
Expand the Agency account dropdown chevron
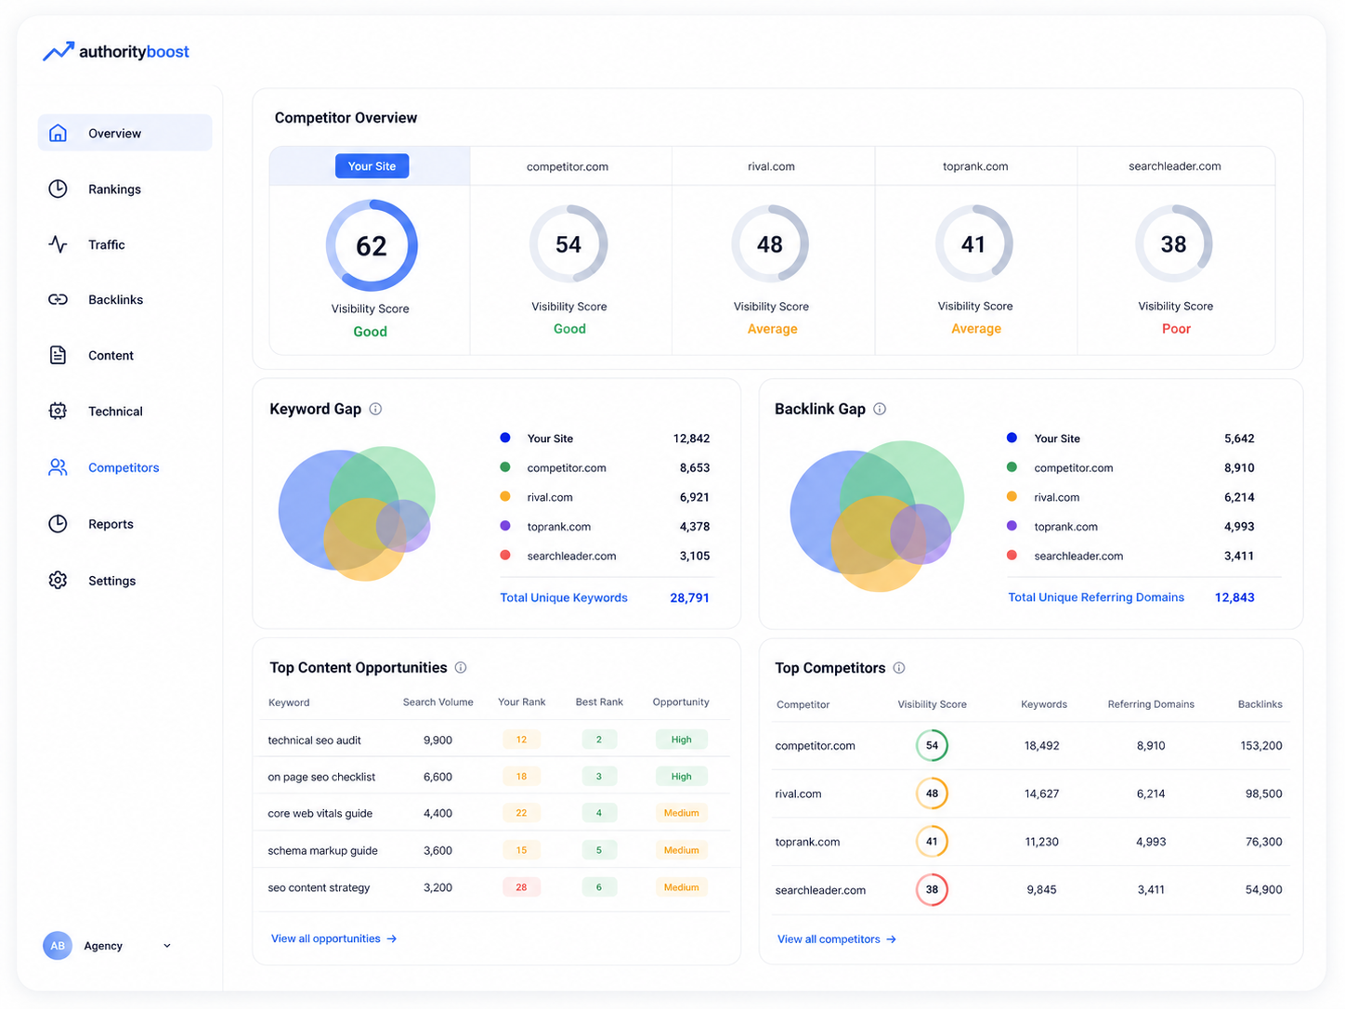coord(167,946)
